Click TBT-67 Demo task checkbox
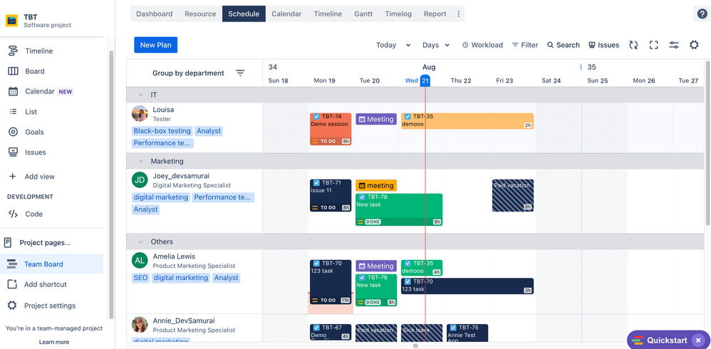 point(316,328)
